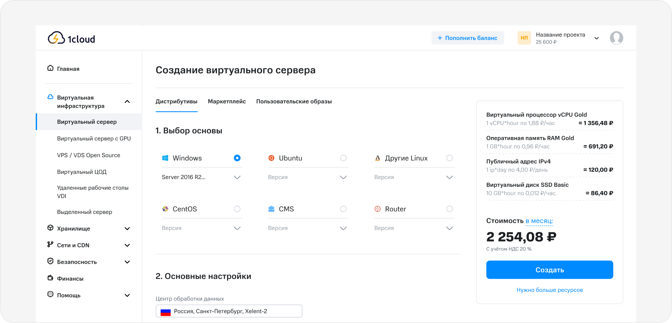Click the Финансы wallet icon
The image size is (672, 323).
point(50,278)
